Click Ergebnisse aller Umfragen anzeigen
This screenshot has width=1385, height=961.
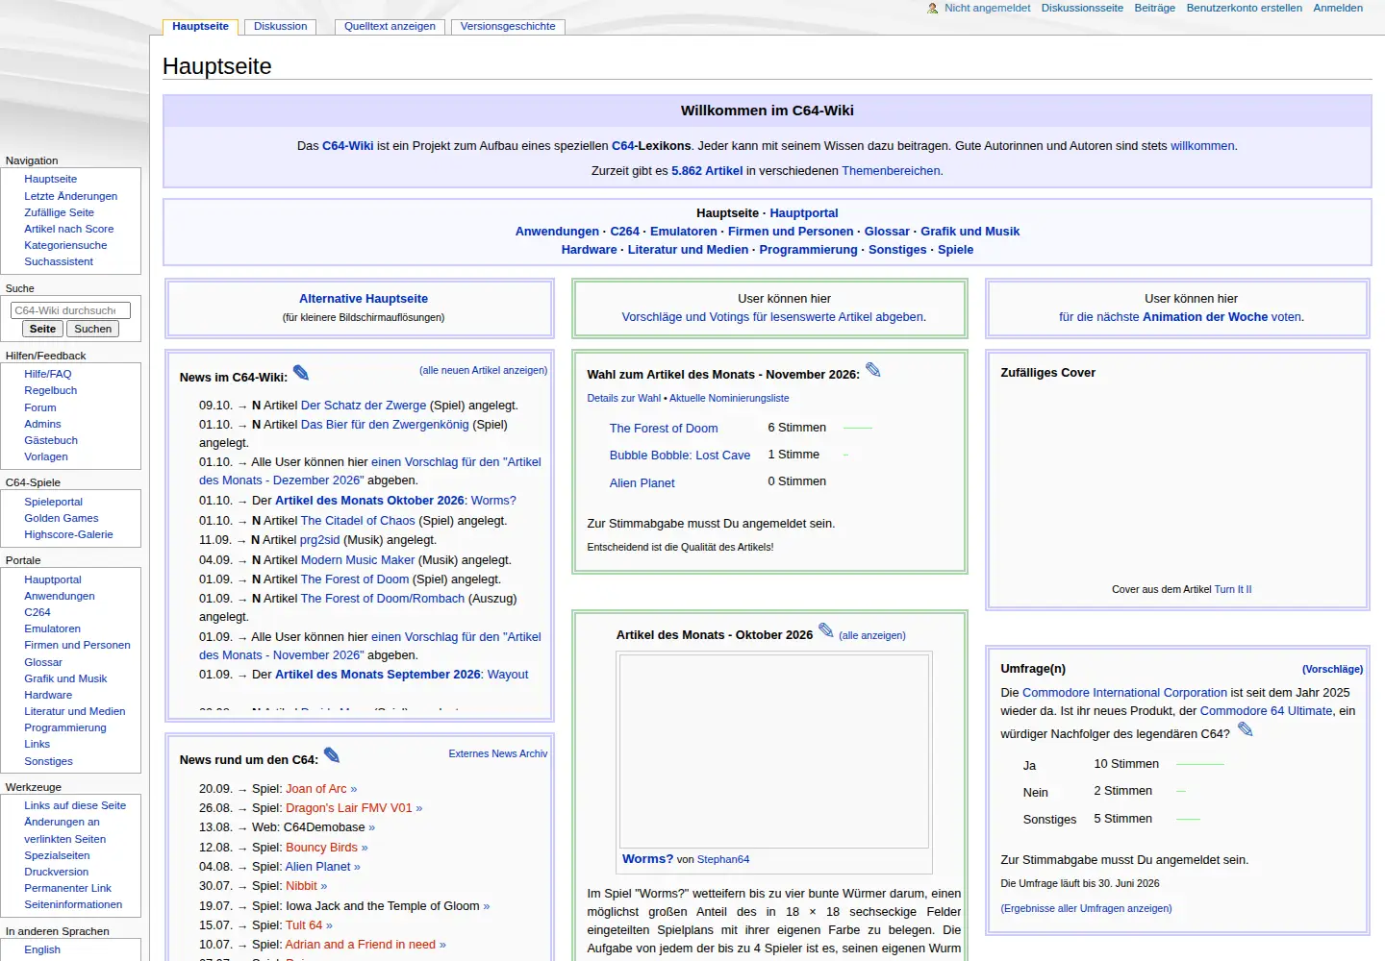coord(1086,908)
